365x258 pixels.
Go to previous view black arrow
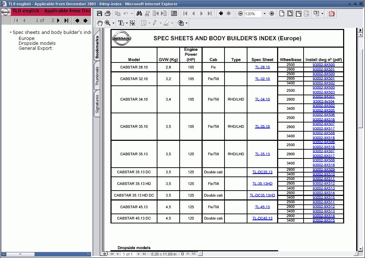tap(221, 13)
